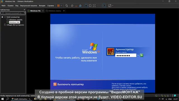Click the stretch guest display icon

coord(110,6)
